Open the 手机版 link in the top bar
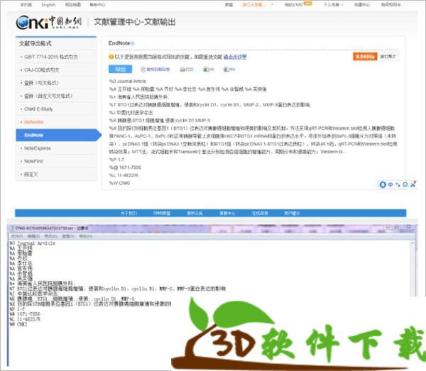426x371 pixels. (x=26, y=5)
